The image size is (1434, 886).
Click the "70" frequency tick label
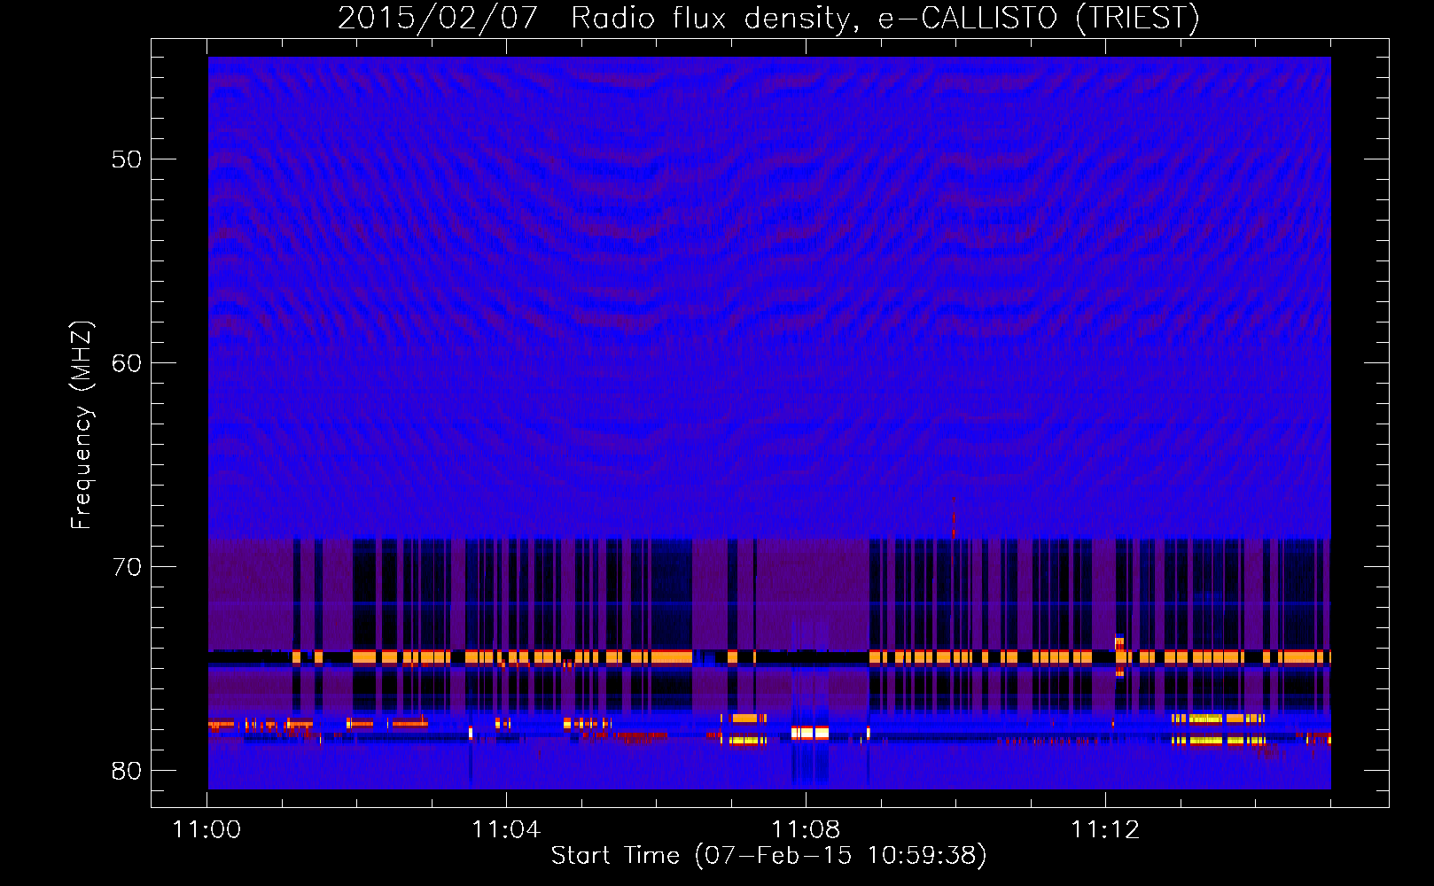[x=127, y=567]
